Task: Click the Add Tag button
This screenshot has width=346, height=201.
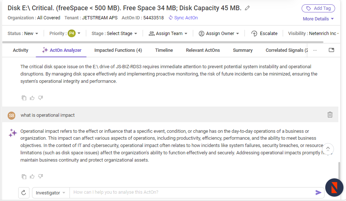Action: pyautogui.click(x=318, y=8)
